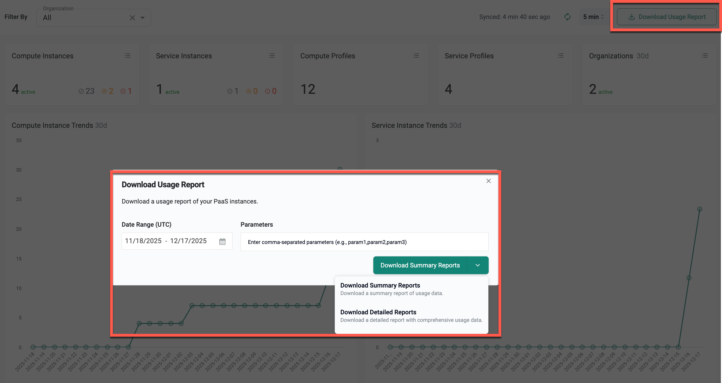Open calendar icon in Date Range field
722x383 pixels.
(222, 241)
